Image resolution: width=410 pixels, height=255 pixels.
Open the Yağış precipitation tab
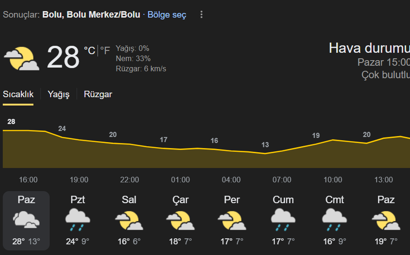point(59,94)
